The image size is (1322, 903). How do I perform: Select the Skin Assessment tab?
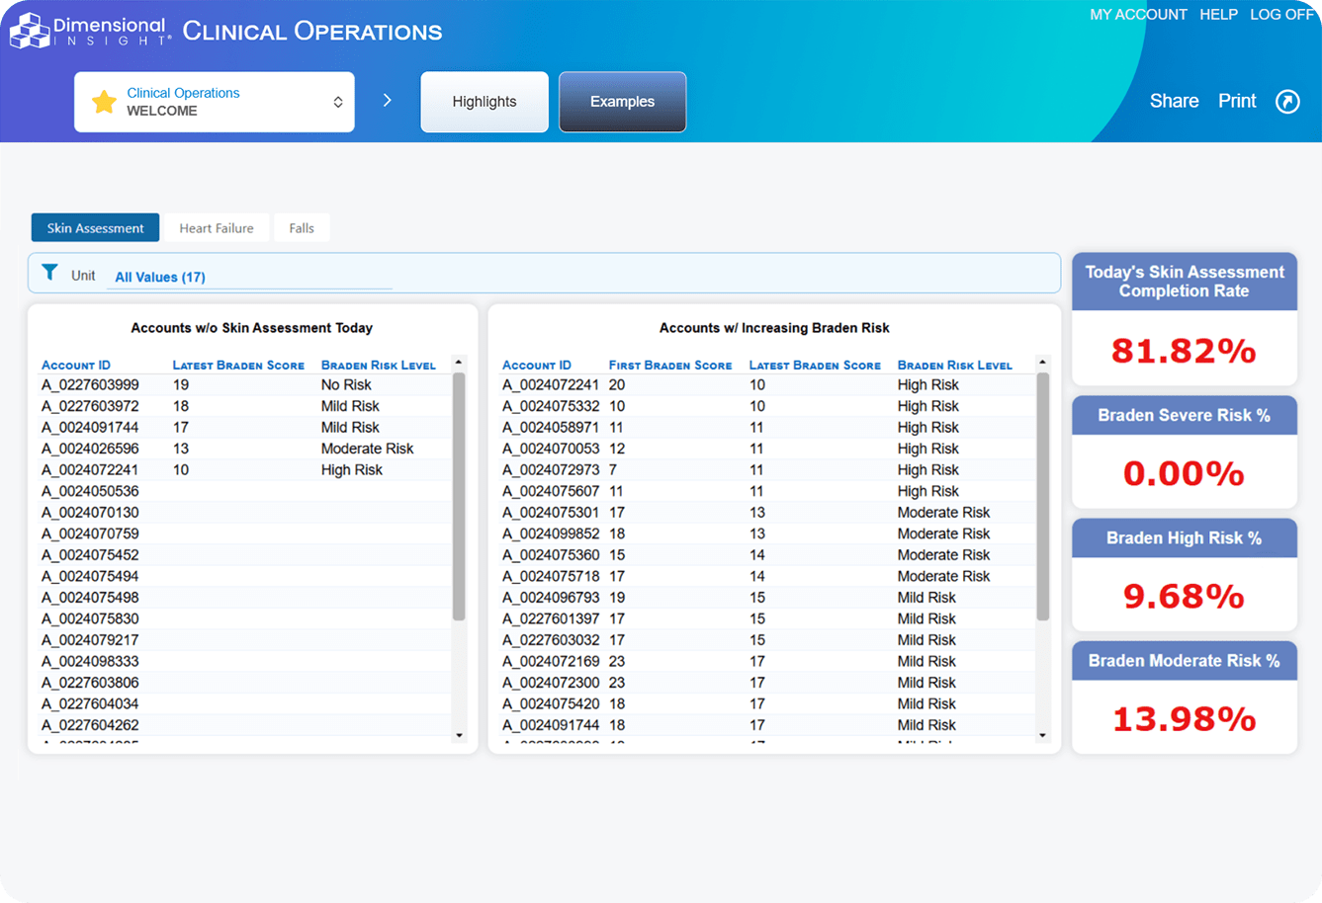point(95,228)
